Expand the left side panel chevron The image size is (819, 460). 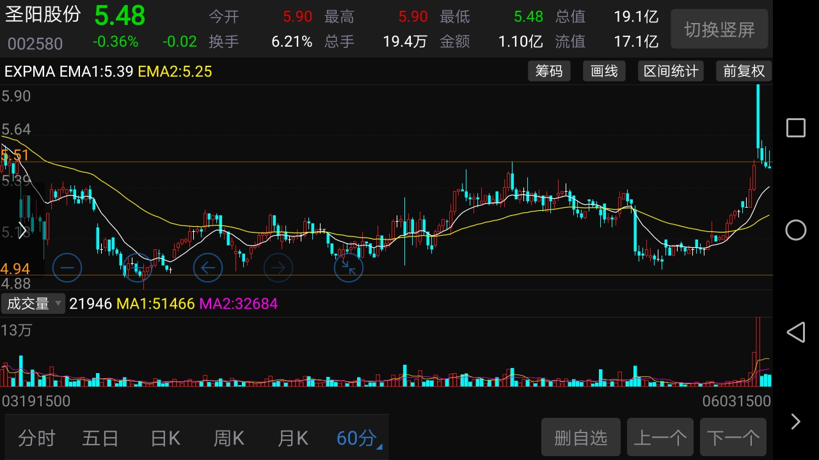click(22, 230)
